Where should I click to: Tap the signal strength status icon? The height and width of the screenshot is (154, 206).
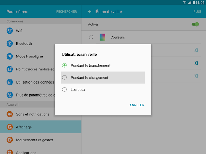point(190,2)
